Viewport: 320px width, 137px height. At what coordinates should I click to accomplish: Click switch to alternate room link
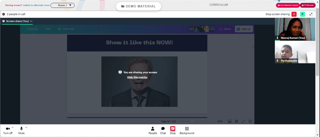coord(36,5)
